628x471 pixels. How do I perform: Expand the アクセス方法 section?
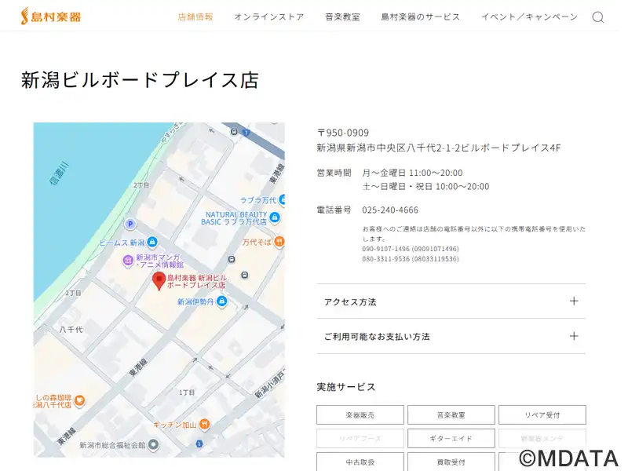tap(451, 301)
